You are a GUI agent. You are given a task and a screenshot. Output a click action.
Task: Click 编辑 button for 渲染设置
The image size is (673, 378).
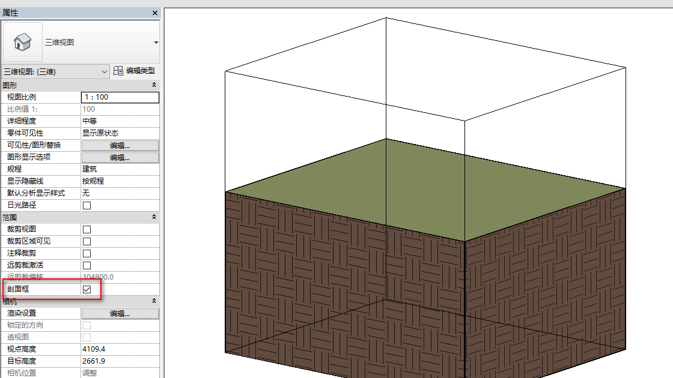click(120, 313)
